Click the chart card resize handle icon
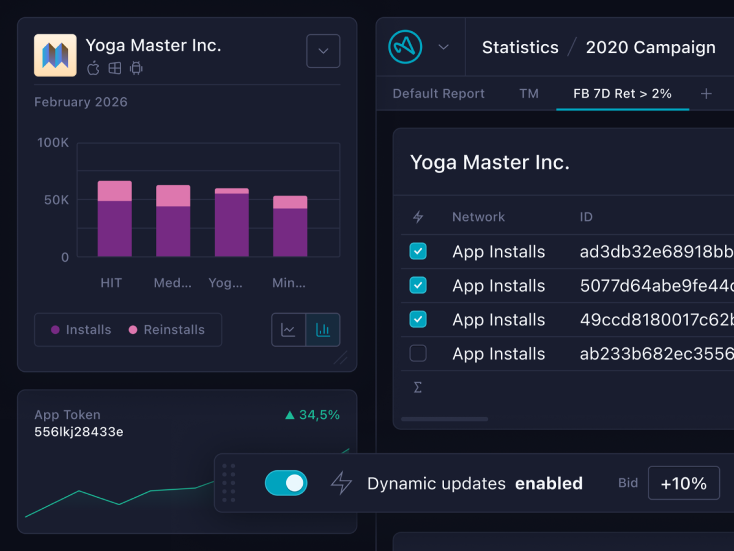 (x=341, y=357)
